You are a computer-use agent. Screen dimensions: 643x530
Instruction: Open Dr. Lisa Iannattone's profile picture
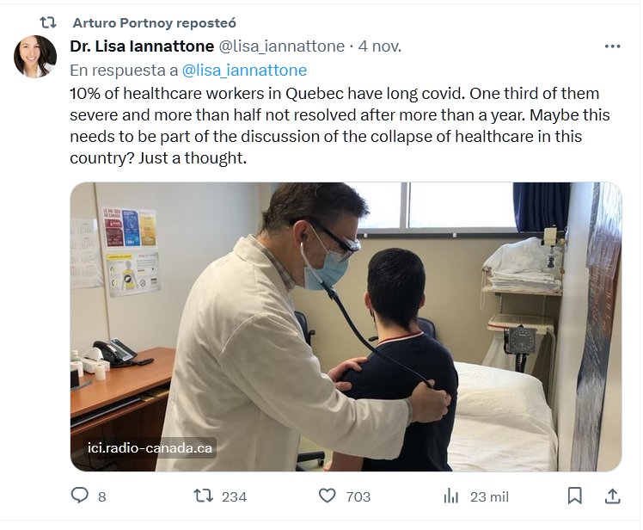[x=35, y=57]
